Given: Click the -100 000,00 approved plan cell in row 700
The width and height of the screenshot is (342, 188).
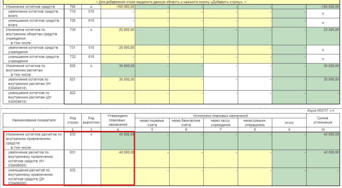Looking at the screenshot, I should point(118,7).
